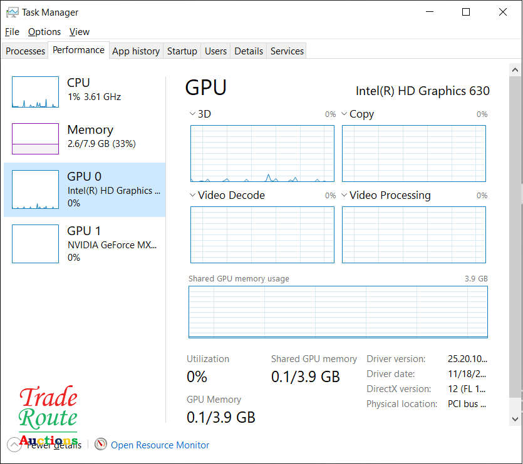
Task: Open the File menu
Action: coord(12,32)
